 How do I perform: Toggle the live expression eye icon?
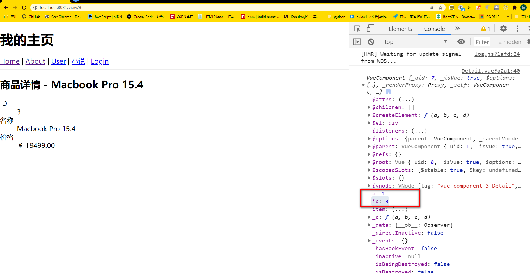point(461,41)
